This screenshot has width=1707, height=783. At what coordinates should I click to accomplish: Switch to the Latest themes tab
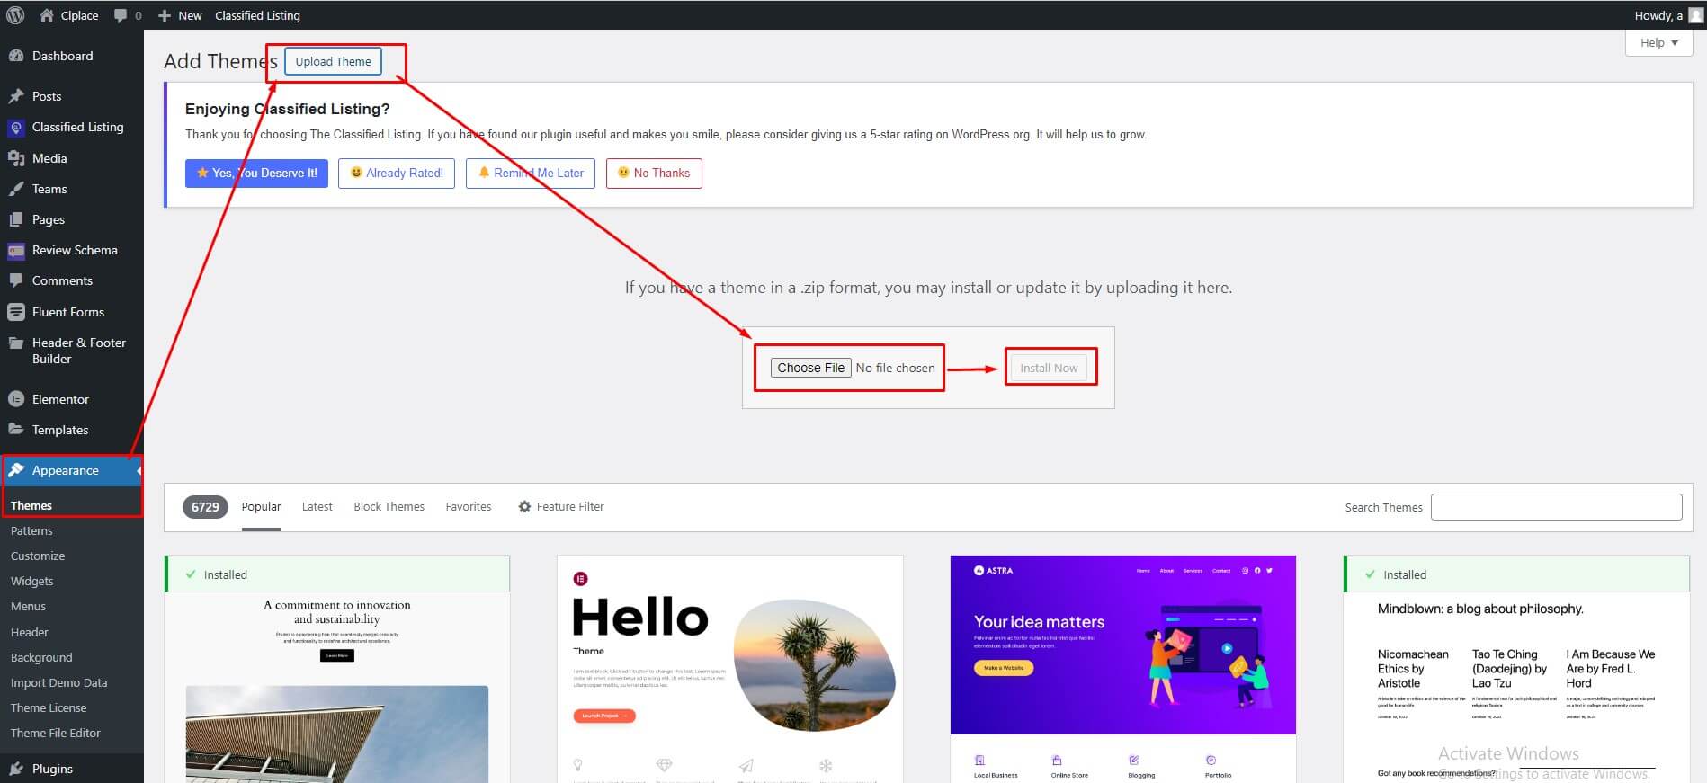[x=317, y=507]
